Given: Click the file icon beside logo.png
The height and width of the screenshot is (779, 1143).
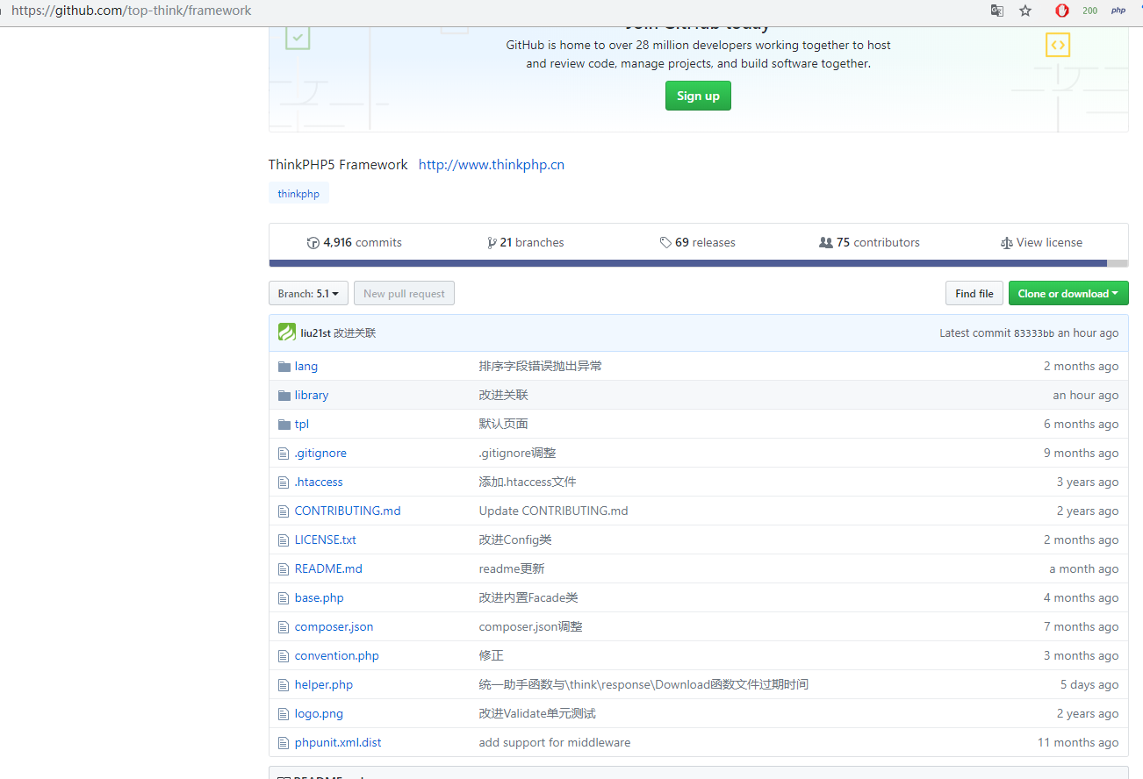Looking at the screenshot, I should 283,714.
